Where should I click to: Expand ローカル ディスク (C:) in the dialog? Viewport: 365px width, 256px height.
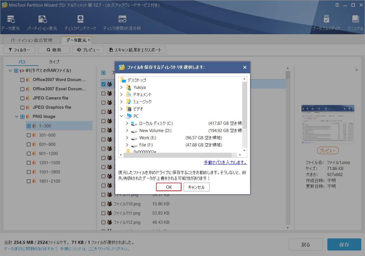127,123
